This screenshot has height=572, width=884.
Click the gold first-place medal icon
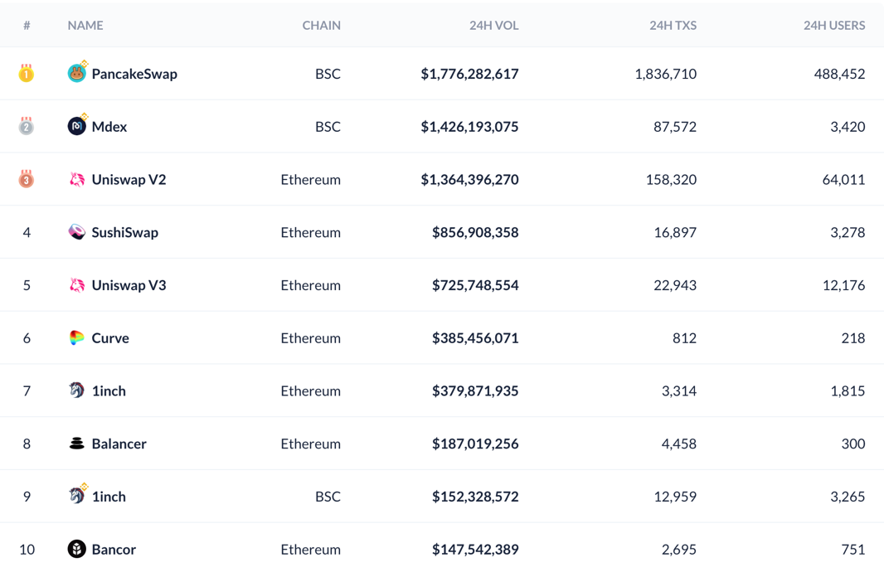[27, 73]
